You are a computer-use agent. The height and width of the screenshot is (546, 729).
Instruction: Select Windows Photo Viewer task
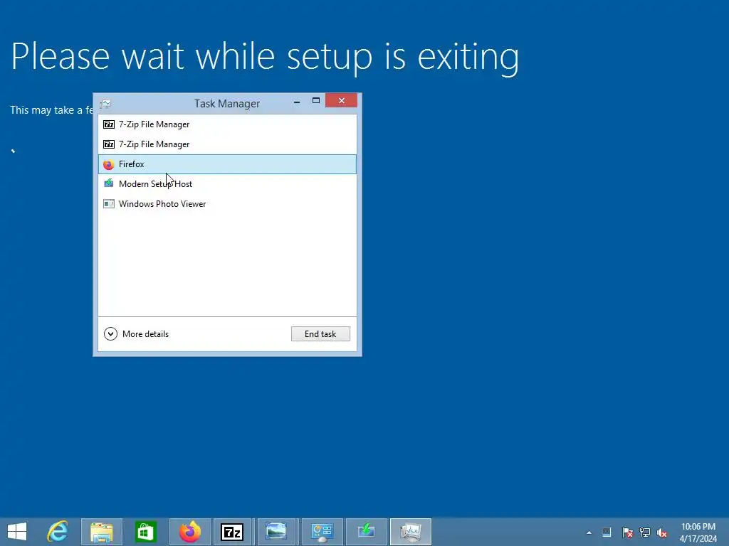[227, 204]
